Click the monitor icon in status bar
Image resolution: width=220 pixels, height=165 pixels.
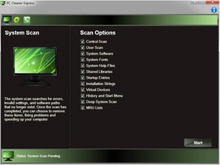[x=8, y=156]
